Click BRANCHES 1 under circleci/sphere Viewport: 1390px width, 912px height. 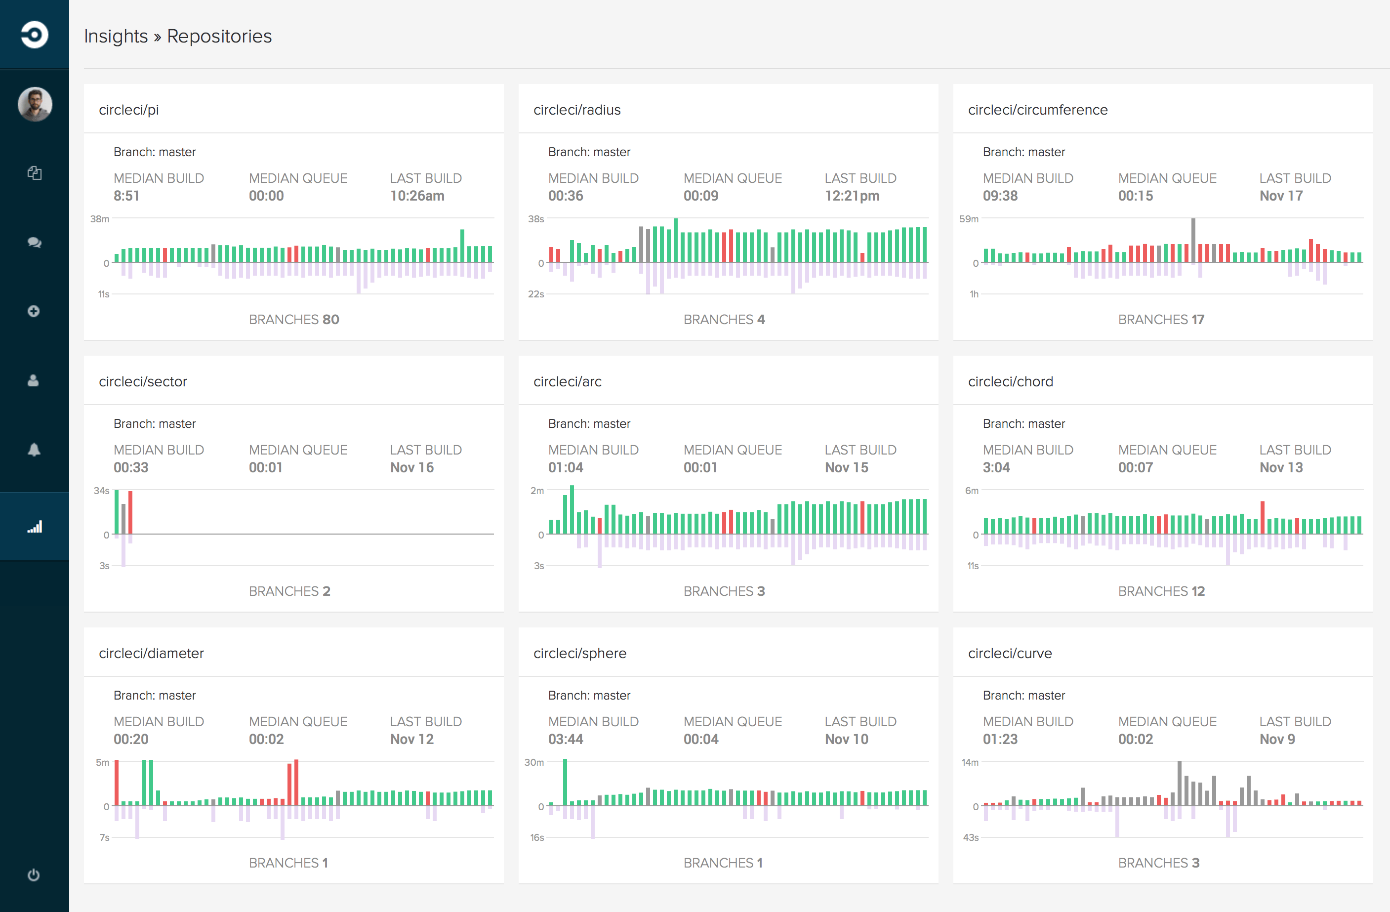pos(723,863)
